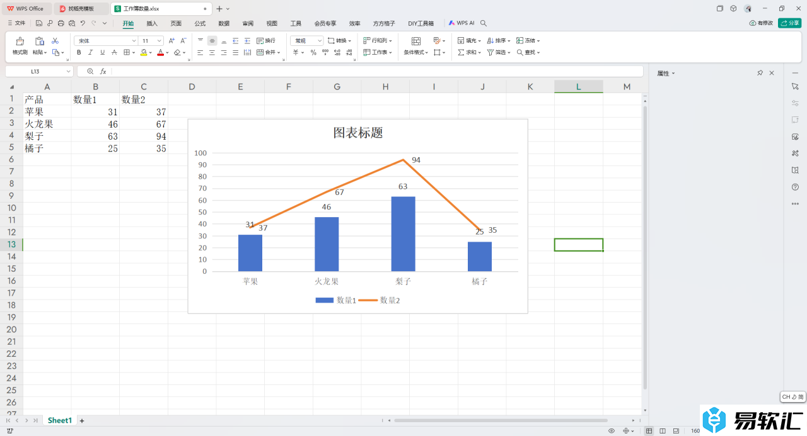This screenshot has height=436, width=807.
Task: Open the View (视图) ribbon tab
Action: [272, 23]
